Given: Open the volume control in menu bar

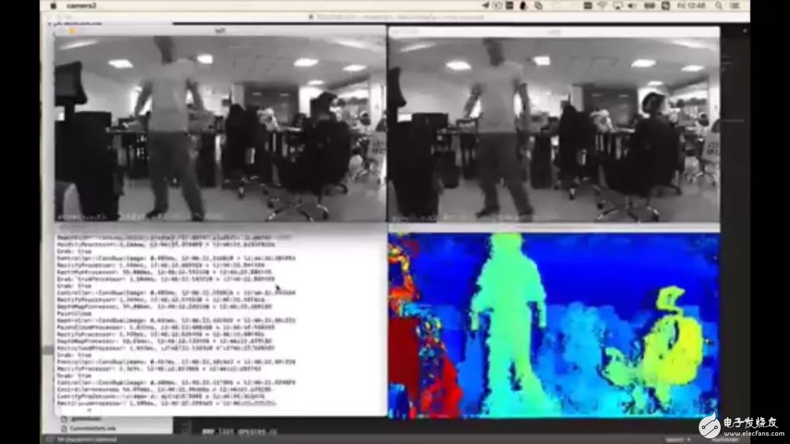Looking at the screenshot, I should (x=633, y=6).
